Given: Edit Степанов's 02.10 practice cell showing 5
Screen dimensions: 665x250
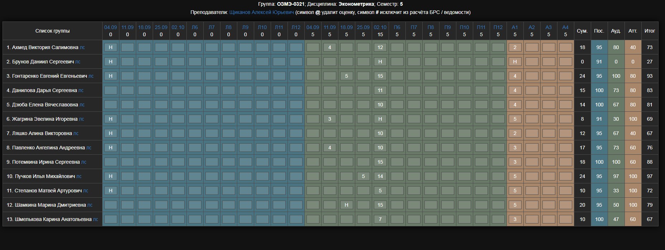Looking at the screenshot, I should pyautogui.click(x=380, y=191).
